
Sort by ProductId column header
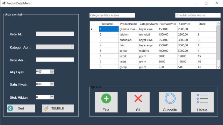click(109, 24)
